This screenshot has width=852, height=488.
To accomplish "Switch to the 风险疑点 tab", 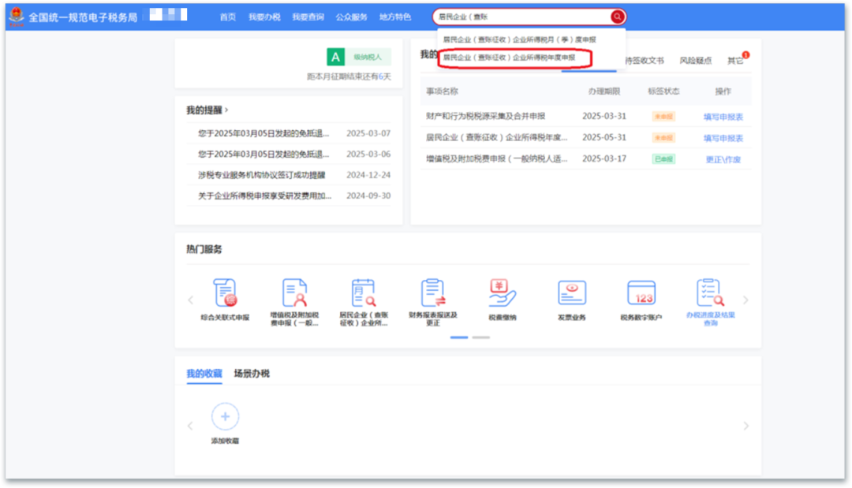I will [695, 61].
